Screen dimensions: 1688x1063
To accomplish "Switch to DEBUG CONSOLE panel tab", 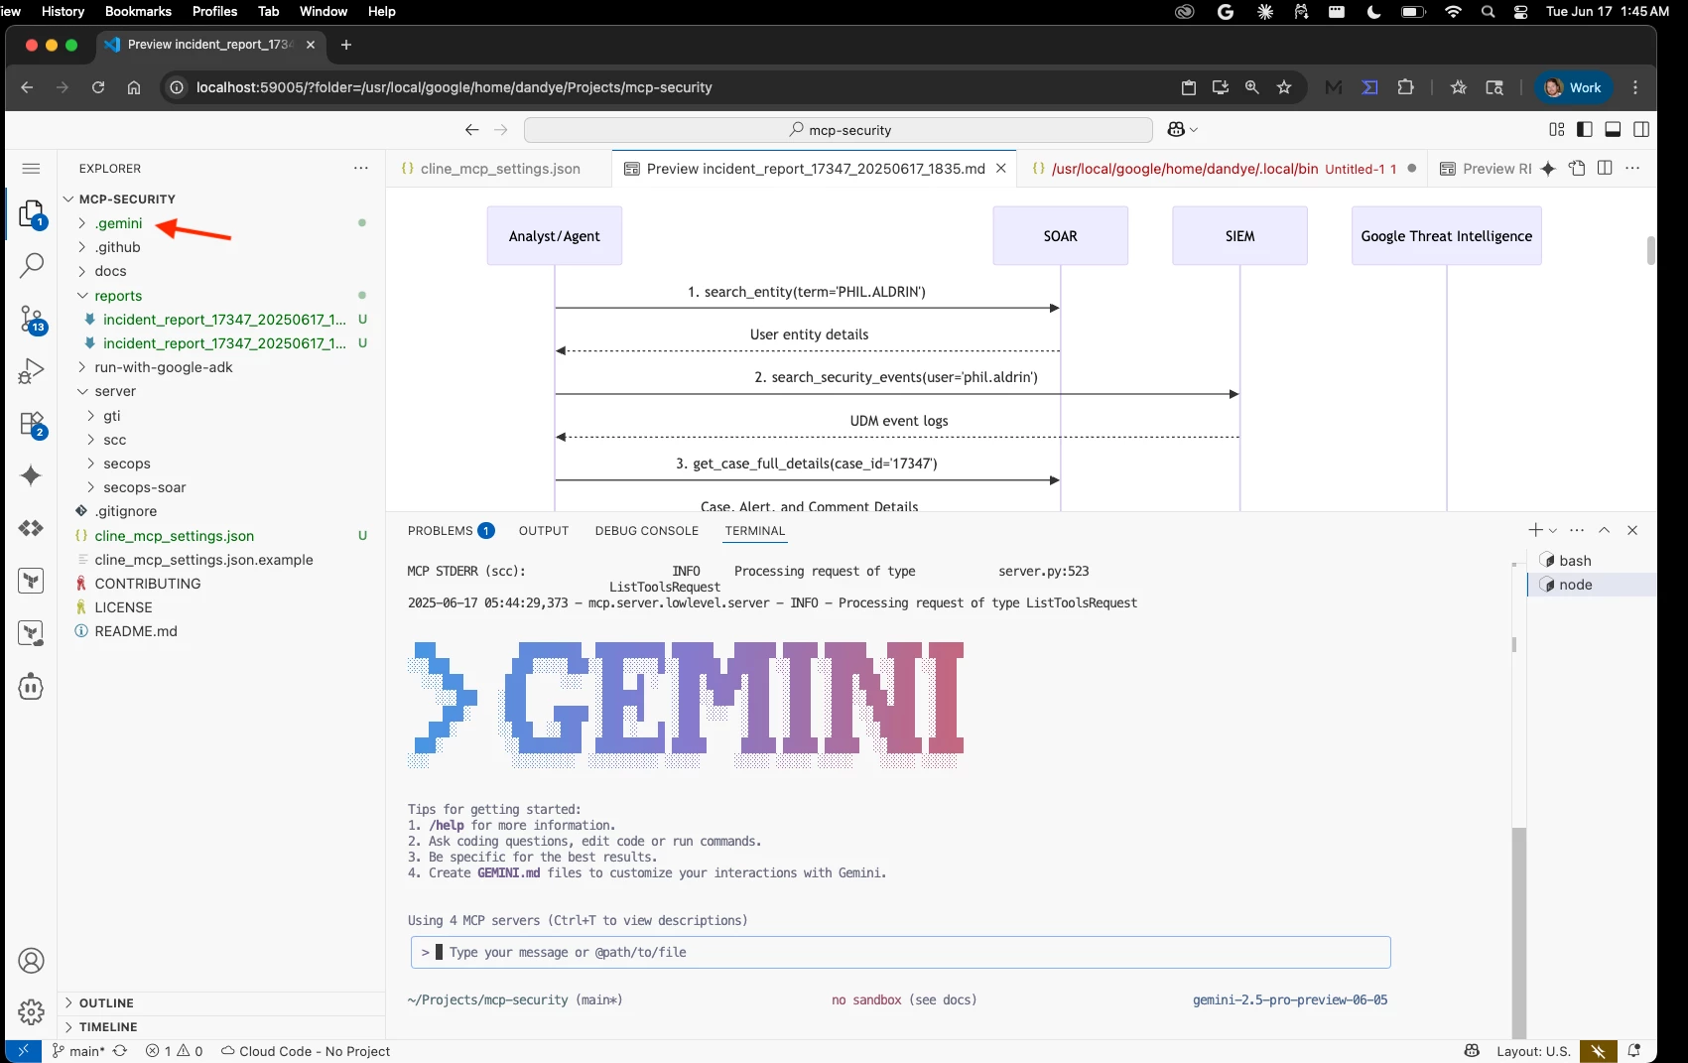I will 647,531.
